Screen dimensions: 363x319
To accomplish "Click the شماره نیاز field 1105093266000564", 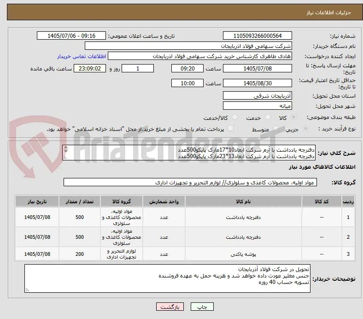I will coord(257,35).
